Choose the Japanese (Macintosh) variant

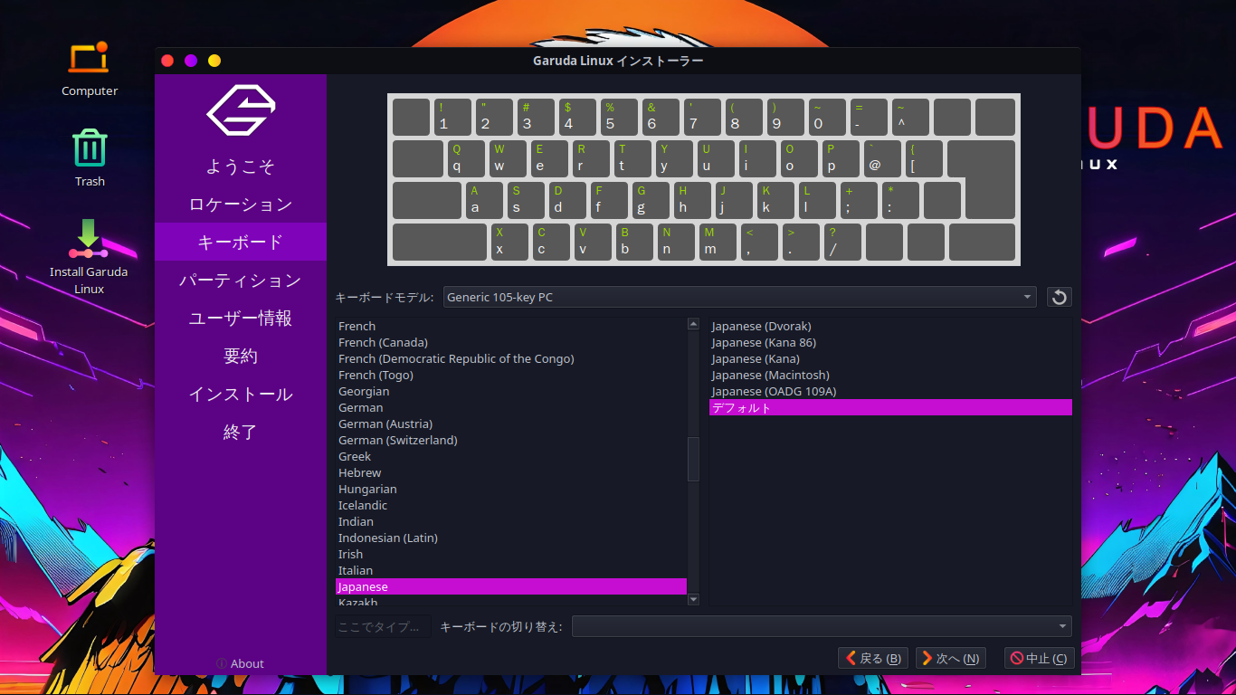click(890, 375)
